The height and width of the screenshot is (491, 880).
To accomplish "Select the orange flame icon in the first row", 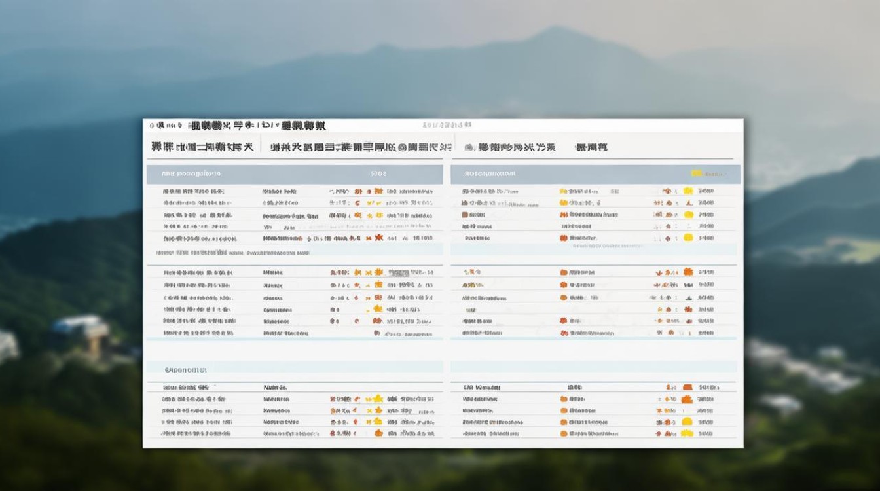I will click(x=357, y=191).
